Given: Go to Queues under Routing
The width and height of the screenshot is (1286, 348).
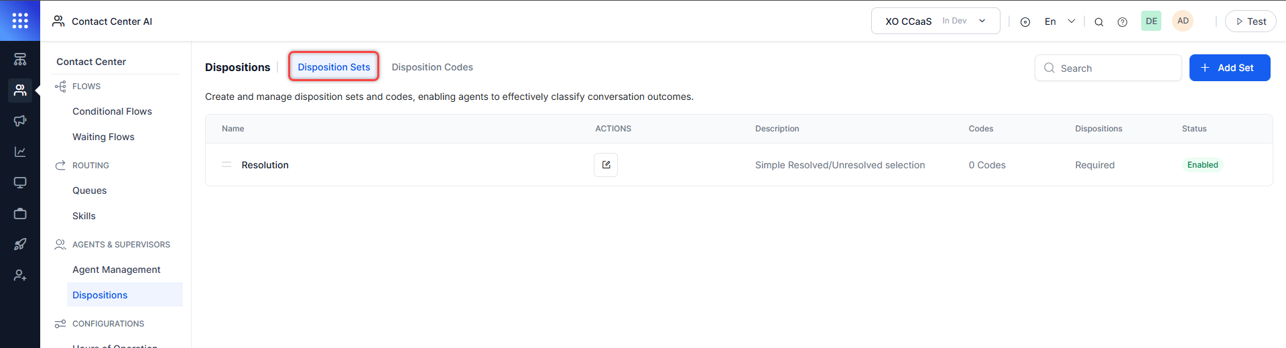Looking at the screenshot, I should (90, 190).
